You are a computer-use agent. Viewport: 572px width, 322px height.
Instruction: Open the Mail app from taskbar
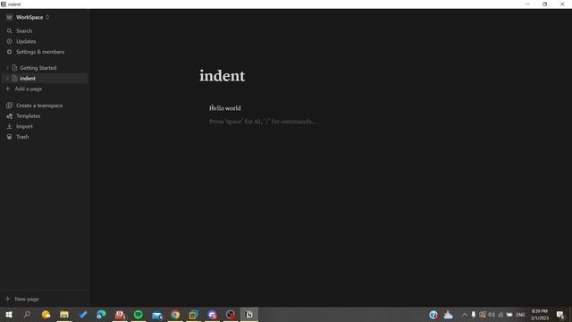[157, 315]
